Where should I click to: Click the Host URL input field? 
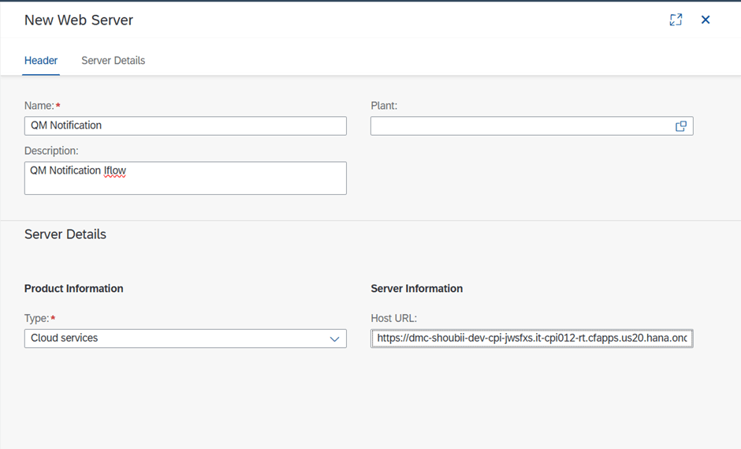531,339
